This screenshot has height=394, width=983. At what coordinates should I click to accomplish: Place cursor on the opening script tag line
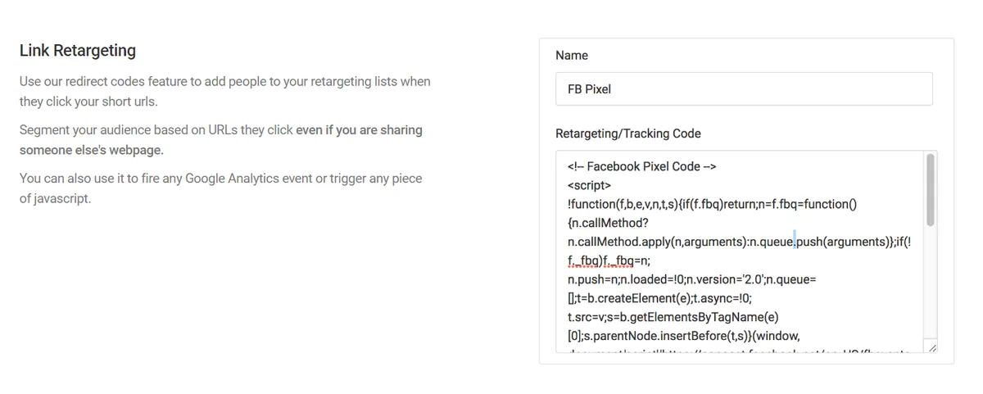point(589,185)
